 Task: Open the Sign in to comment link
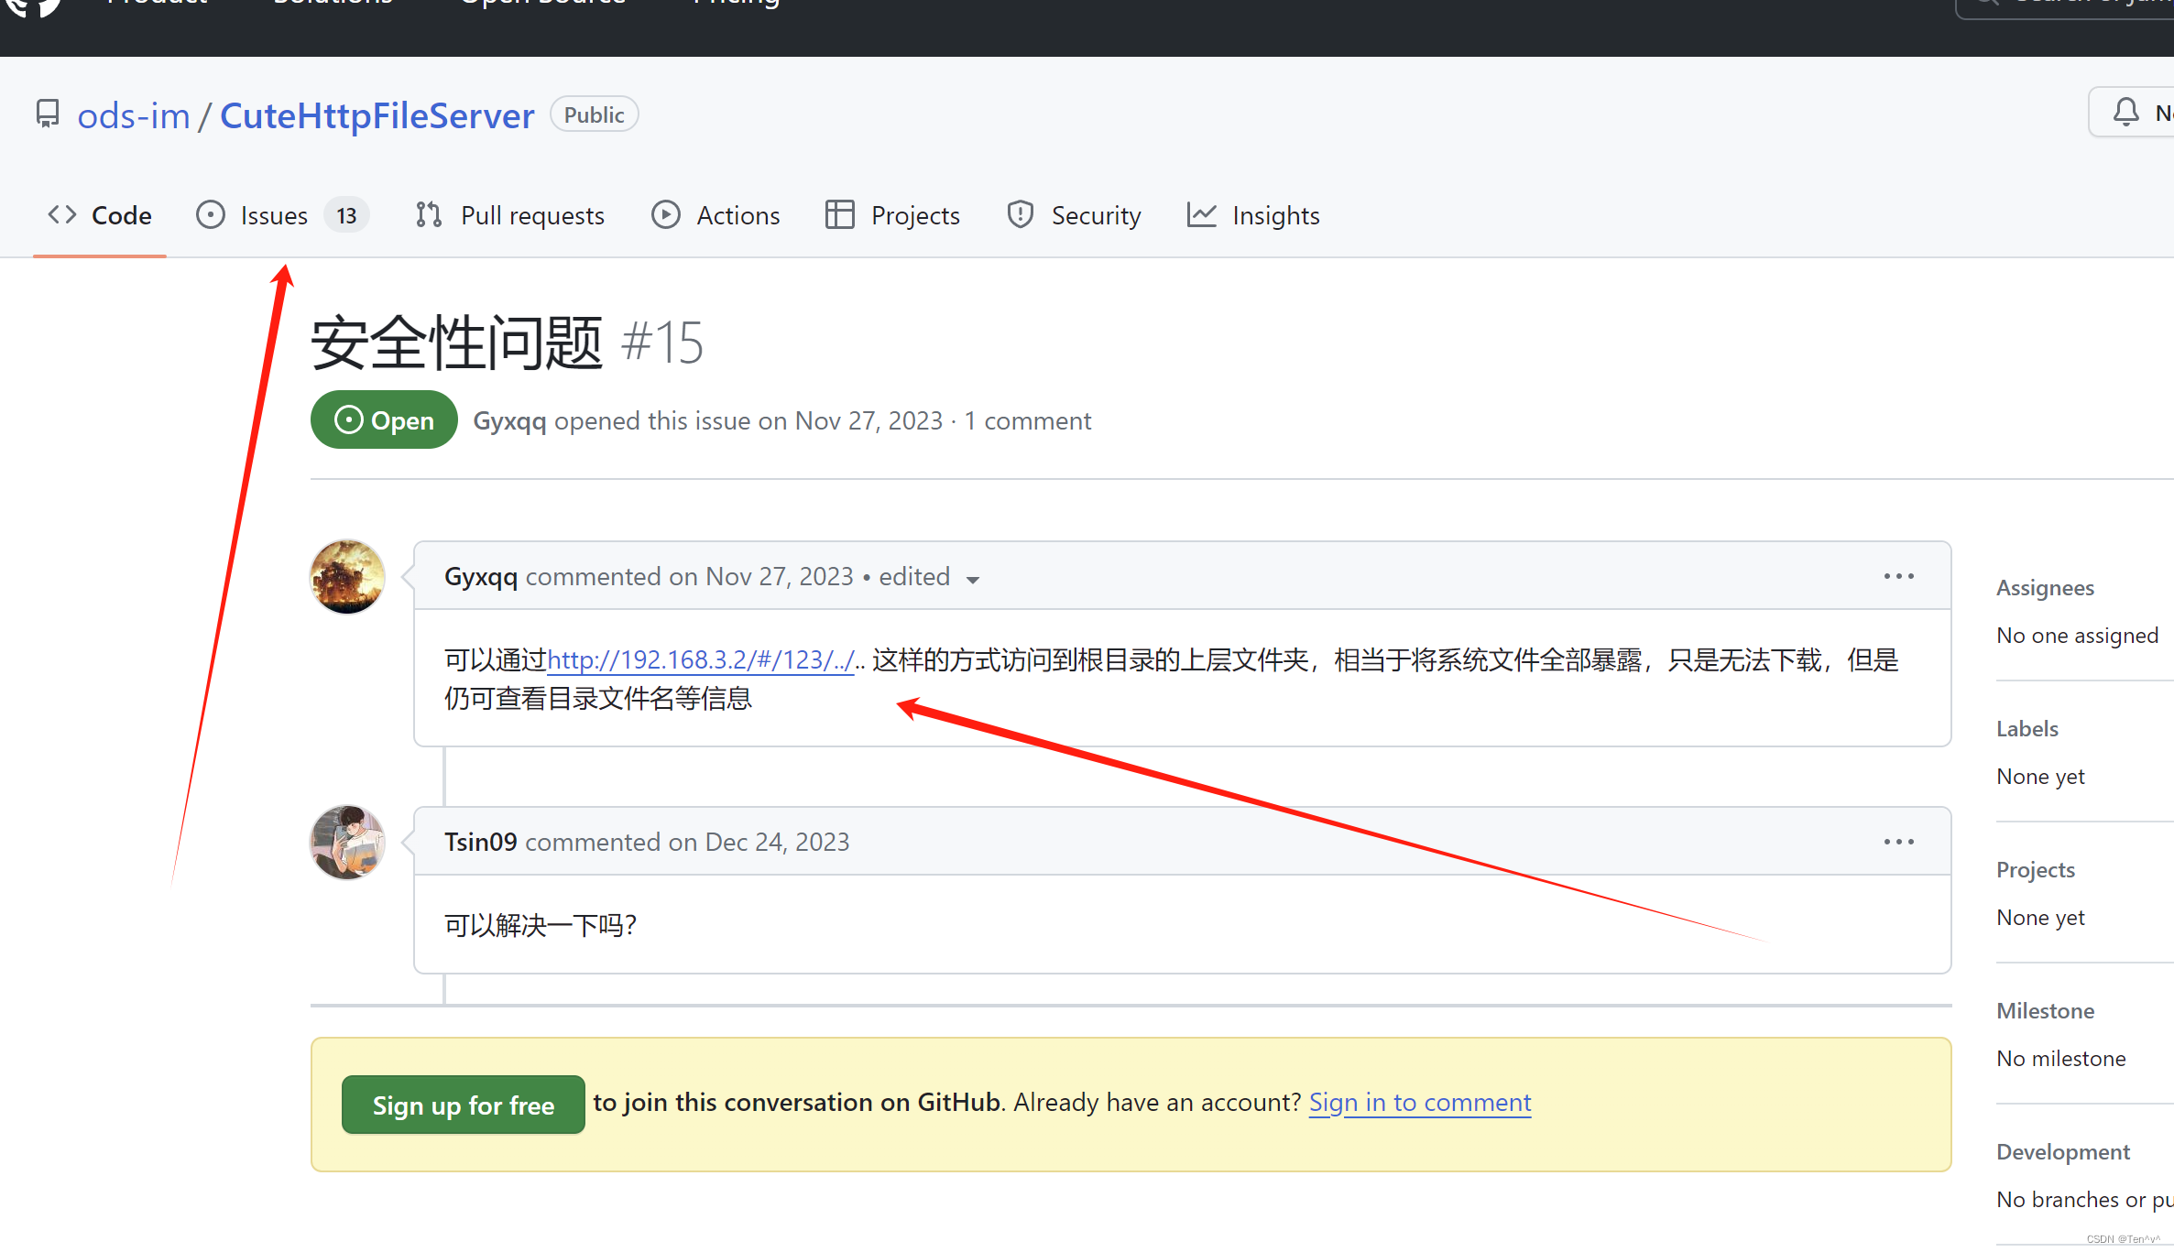pos(1420,1103)
